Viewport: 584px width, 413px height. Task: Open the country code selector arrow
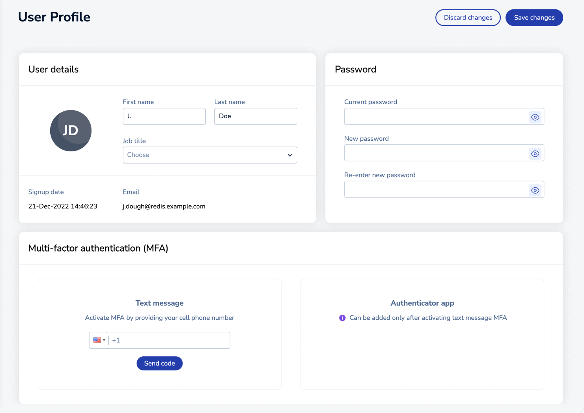pos(104,340)
